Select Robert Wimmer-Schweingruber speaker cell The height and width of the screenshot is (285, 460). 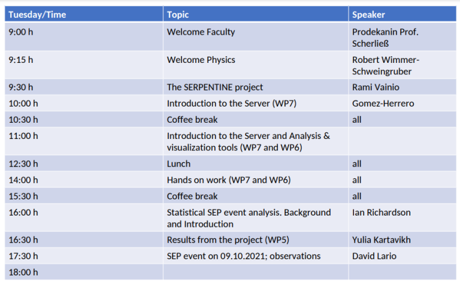[402, 65]
